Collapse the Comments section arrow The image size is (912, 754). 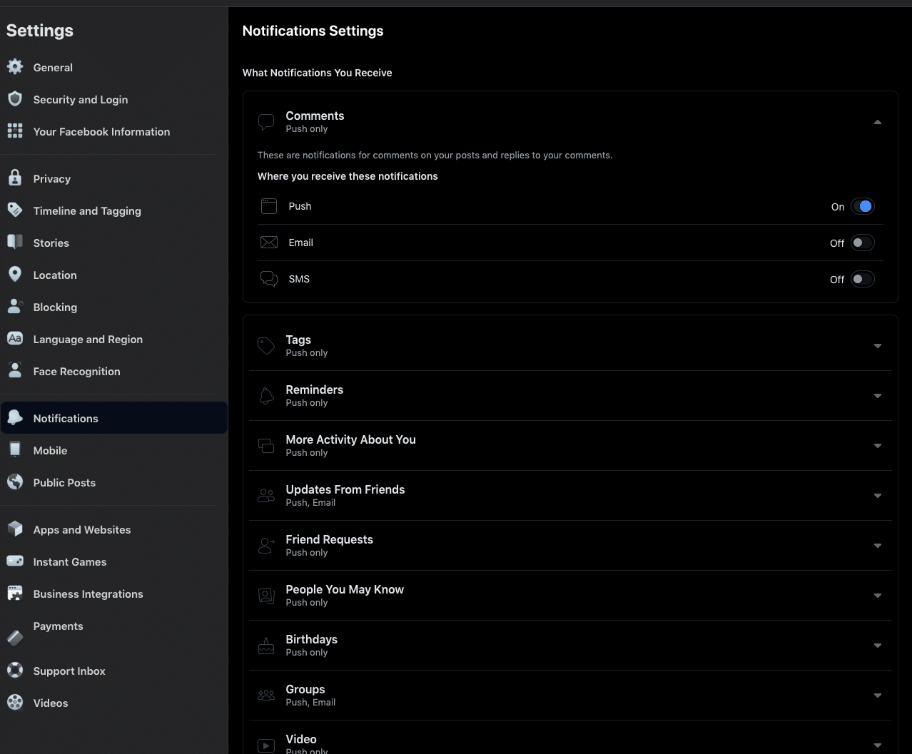[x=878, y=122]
